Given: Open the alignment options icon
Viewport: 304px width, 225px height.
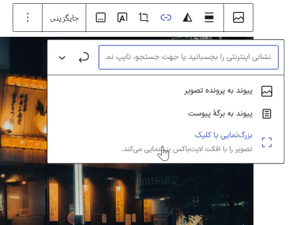Looking at the screenshot, I should [x=209, y=17].
